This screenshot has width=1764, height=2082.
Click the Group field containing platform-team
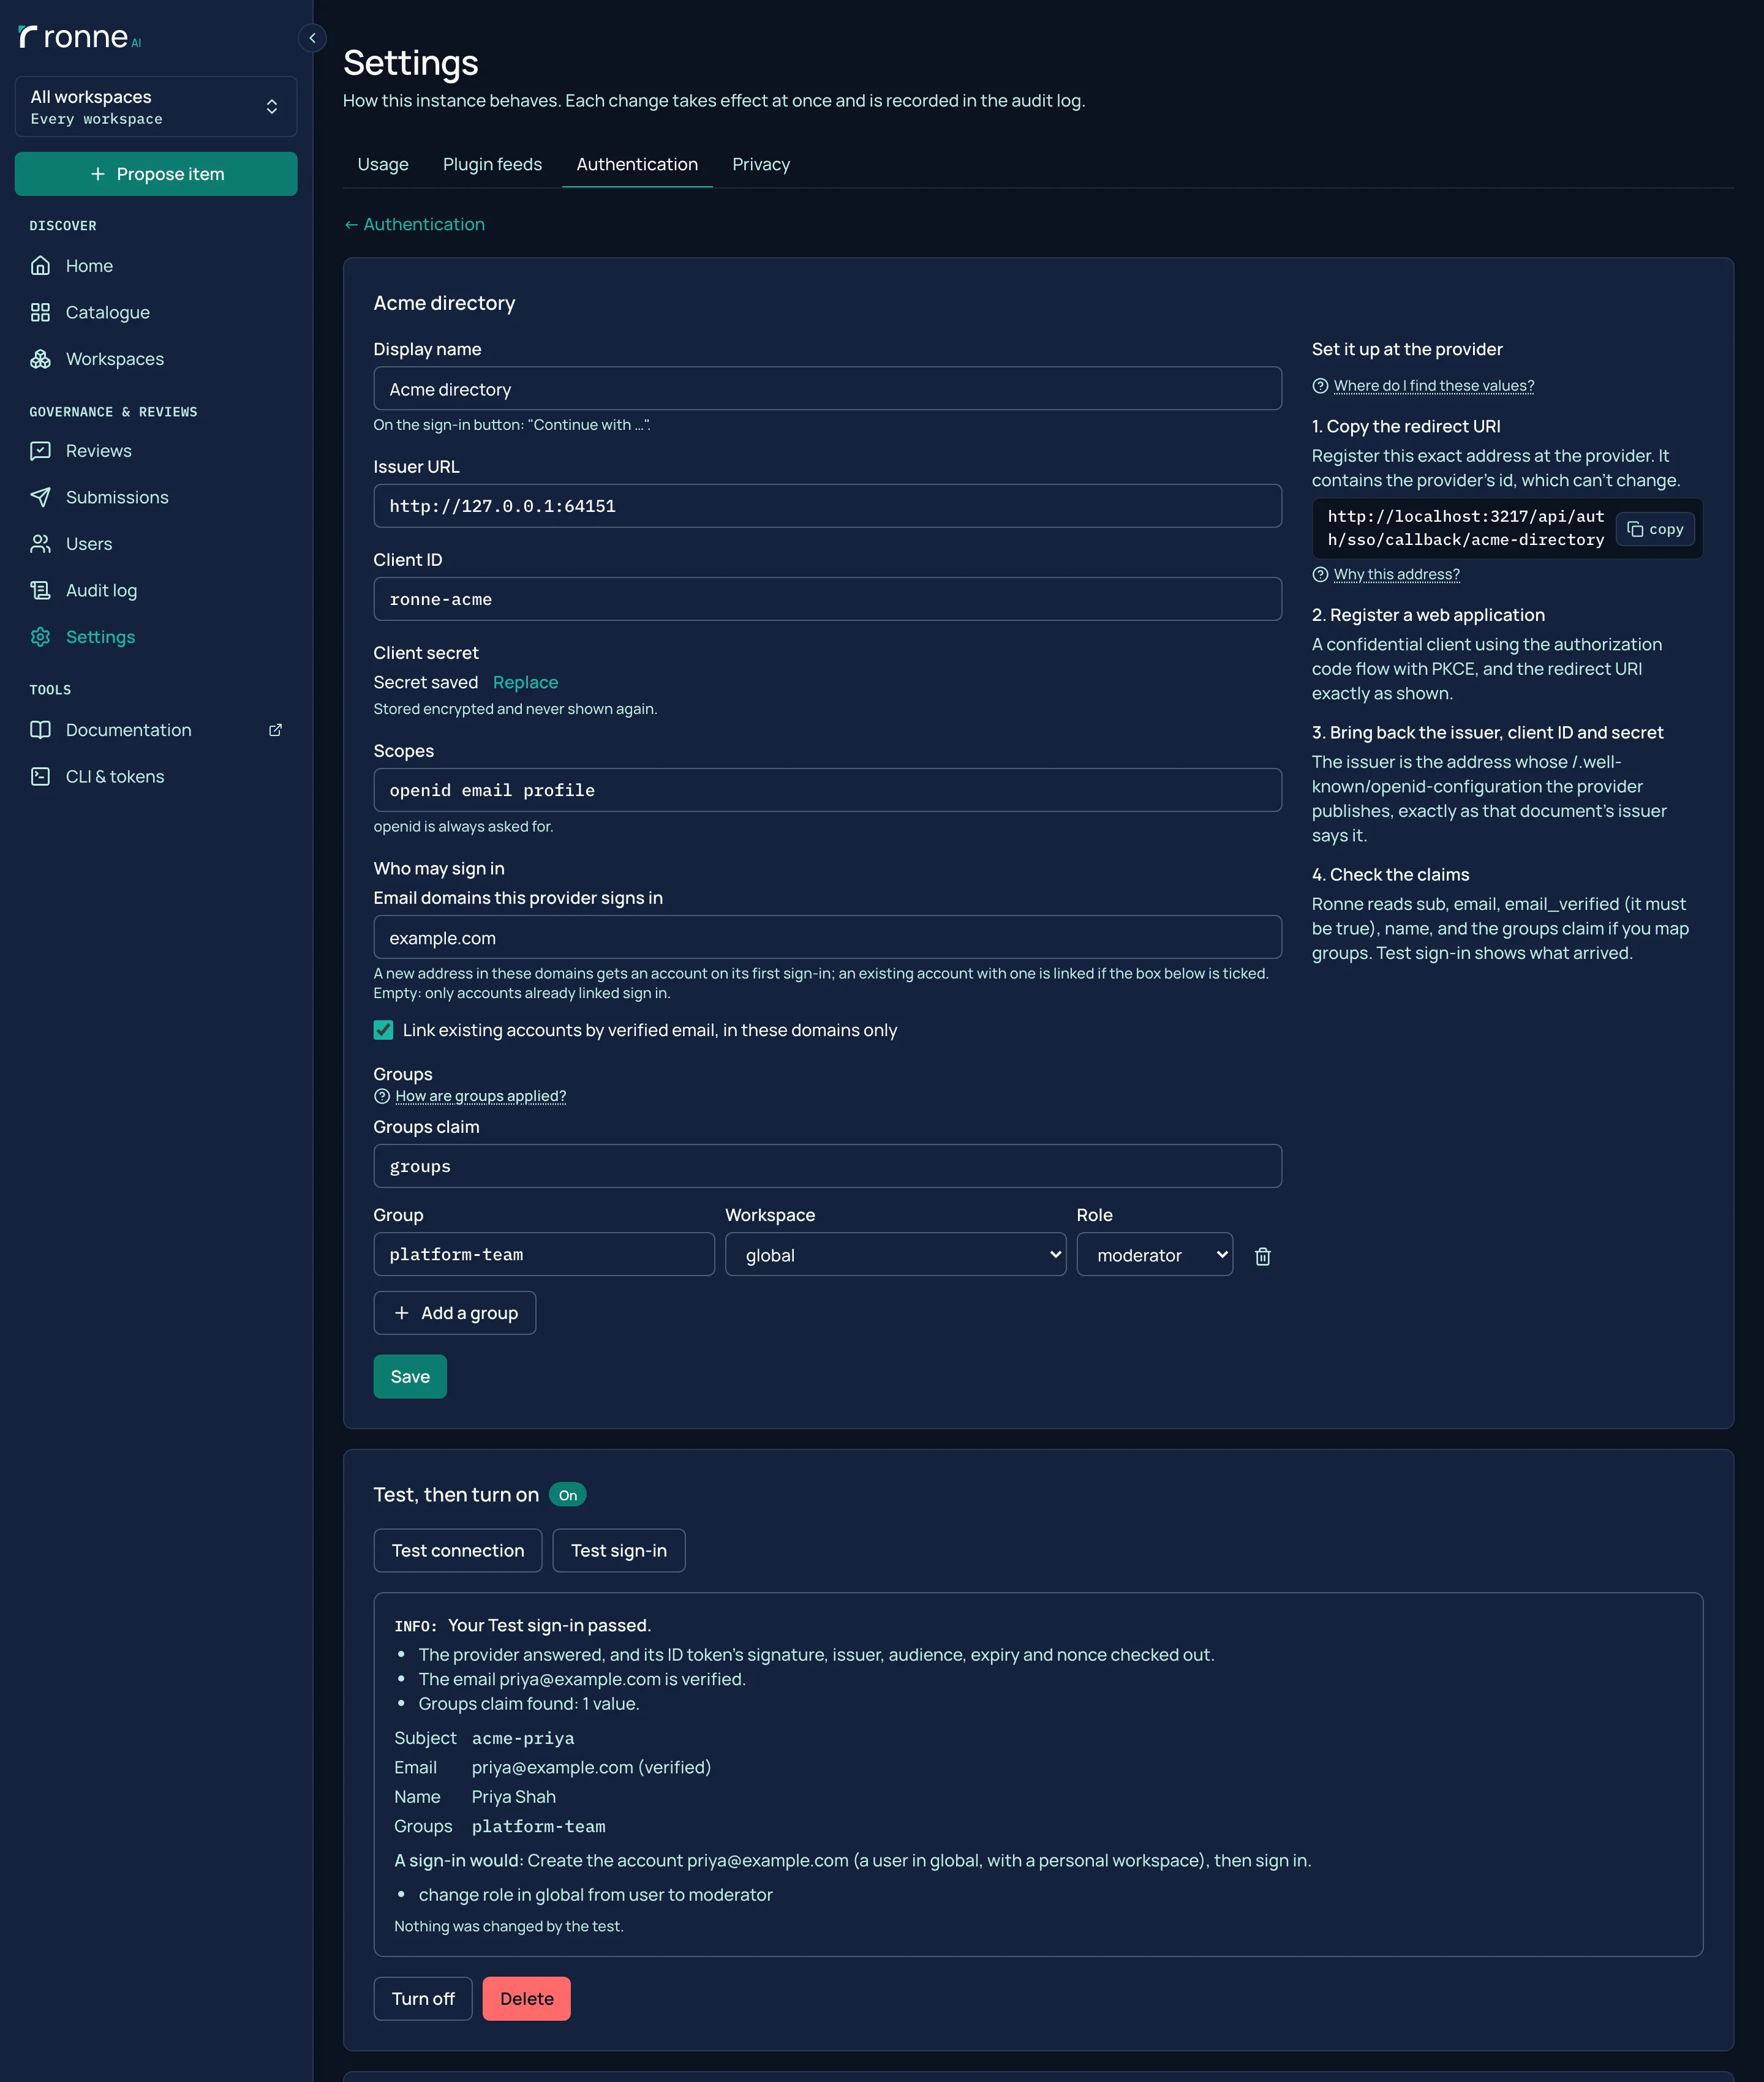(544, 1254)
